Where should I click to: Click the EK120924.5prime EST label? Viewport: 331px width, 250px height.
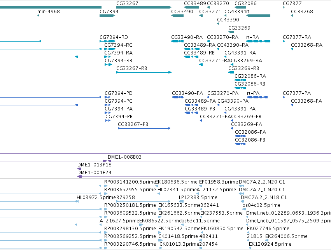pos(270,244)
